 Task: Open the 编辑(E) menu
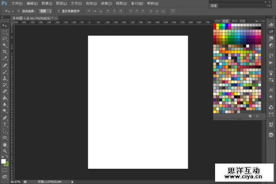32,3
